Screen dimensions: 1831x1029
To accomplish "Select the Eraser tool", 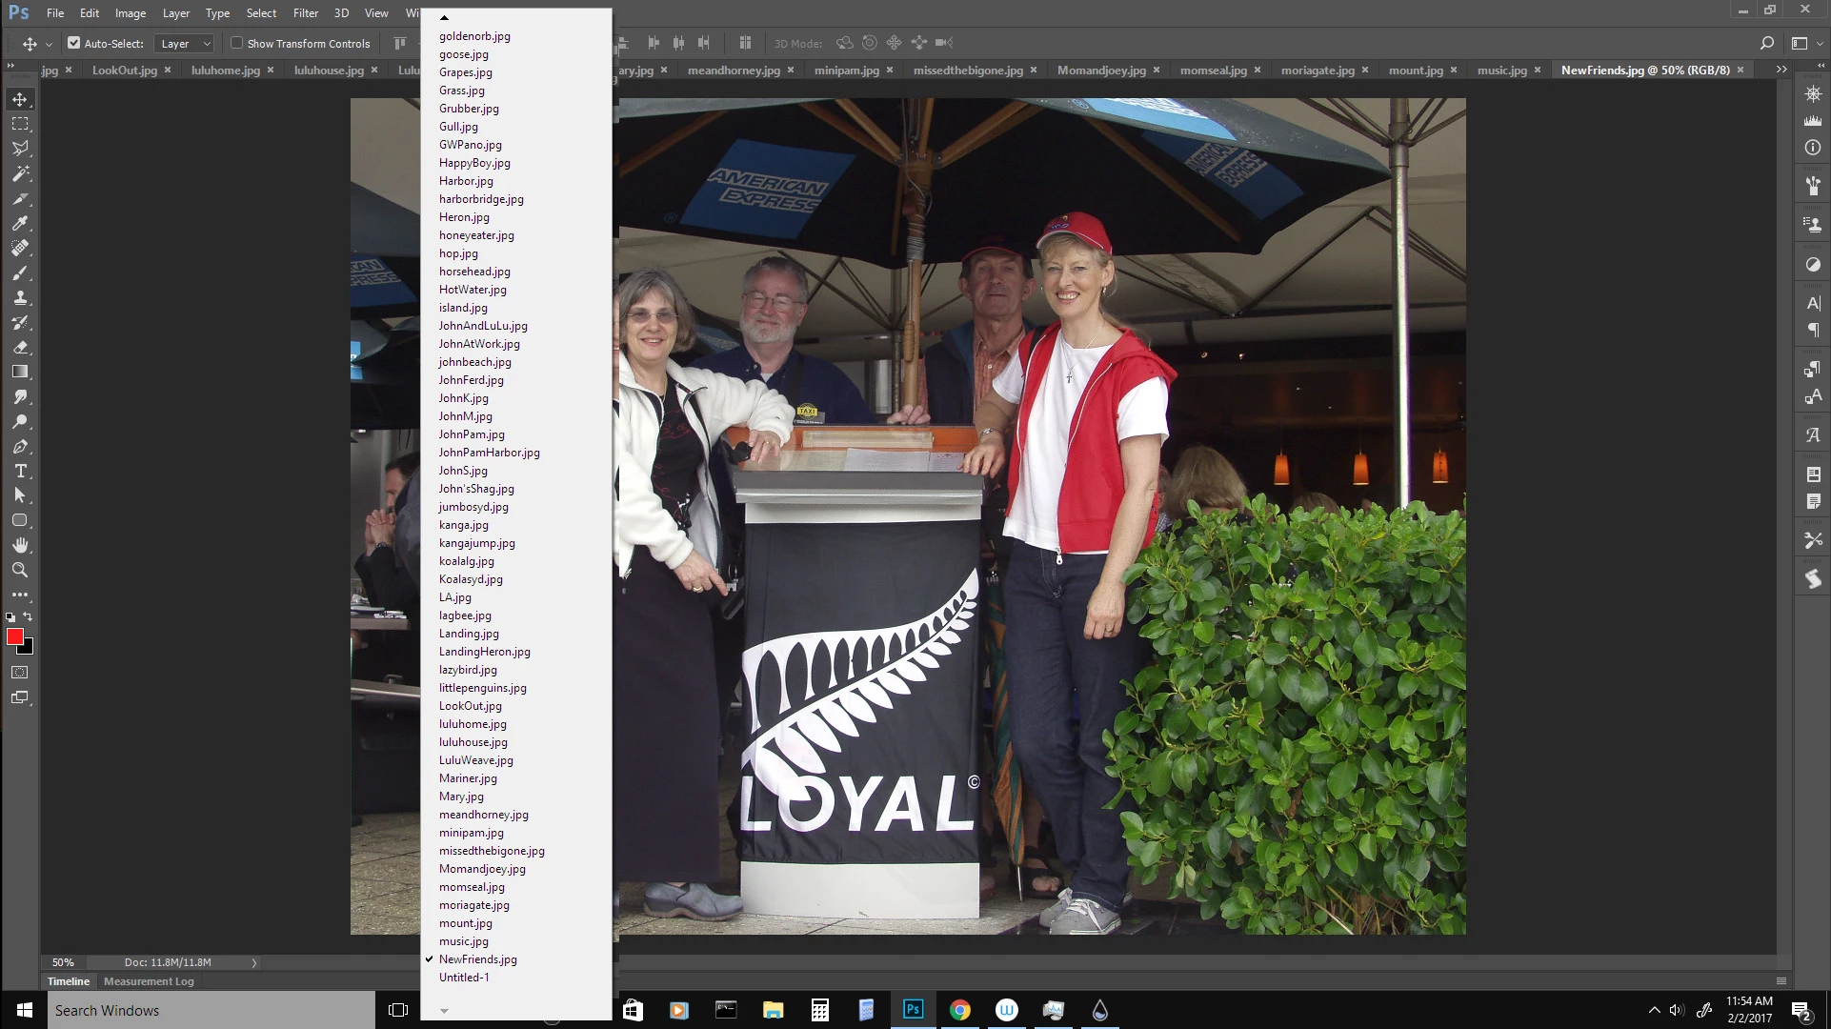I will click(20, 347).
